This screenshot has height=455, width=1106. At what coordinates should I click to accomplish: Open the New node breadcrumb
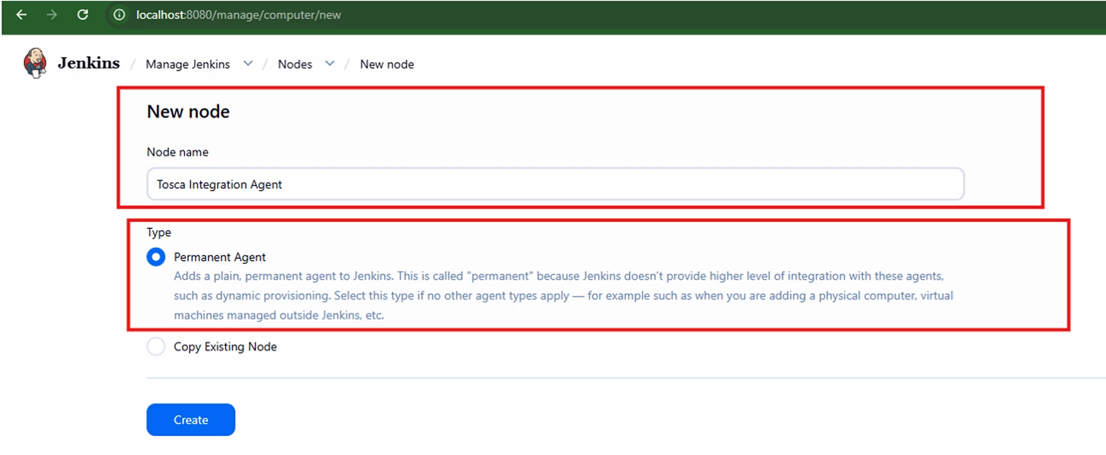(387, 65)
